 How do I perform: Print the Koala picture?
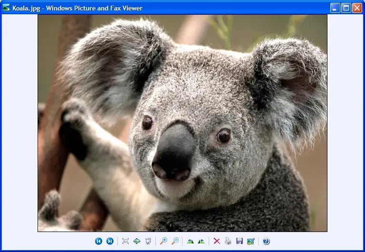228,241
